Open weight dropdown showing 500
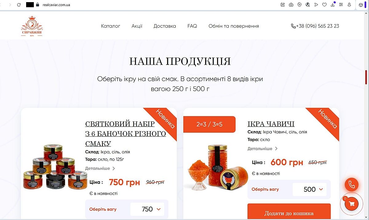 [x=309, y=189]
